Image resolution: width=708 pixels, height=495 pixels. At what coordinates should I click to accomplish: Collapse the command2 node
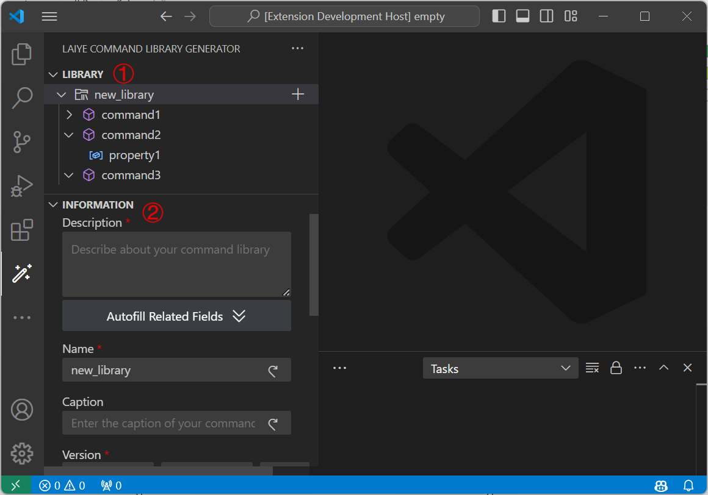68,135
